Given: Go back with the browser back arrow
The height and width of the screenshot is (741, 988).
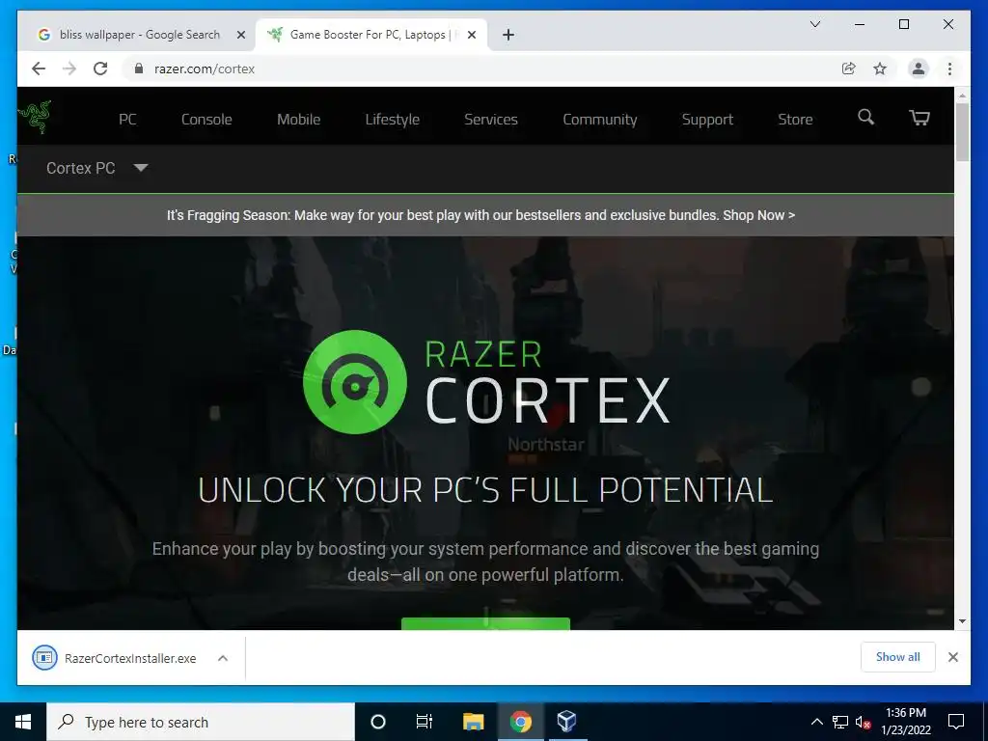Looking at the screenshot, I should [39, 69].
